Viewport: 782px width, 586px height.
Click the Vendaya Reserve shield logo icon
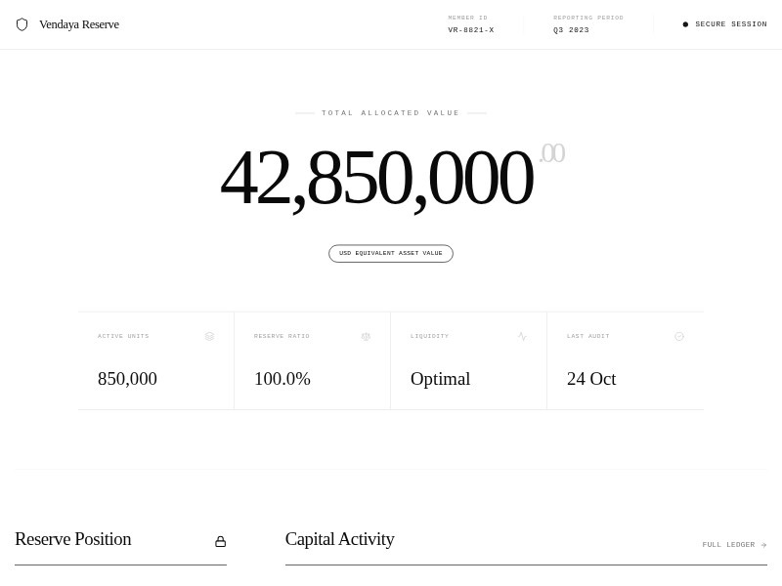coord(22,24)
